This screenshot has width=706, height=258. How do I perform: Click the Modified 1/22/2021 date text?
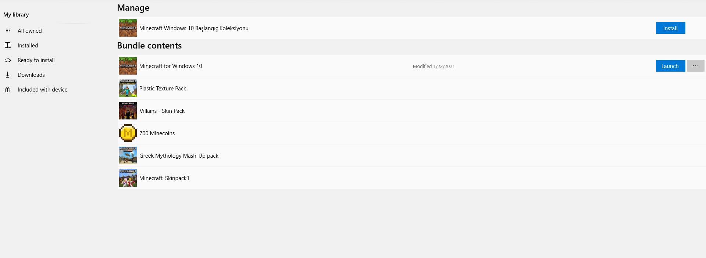pos(434,67)
